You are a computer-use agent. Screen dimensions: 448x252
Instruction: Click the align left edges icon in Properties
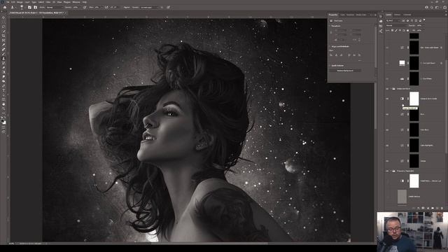331,55
